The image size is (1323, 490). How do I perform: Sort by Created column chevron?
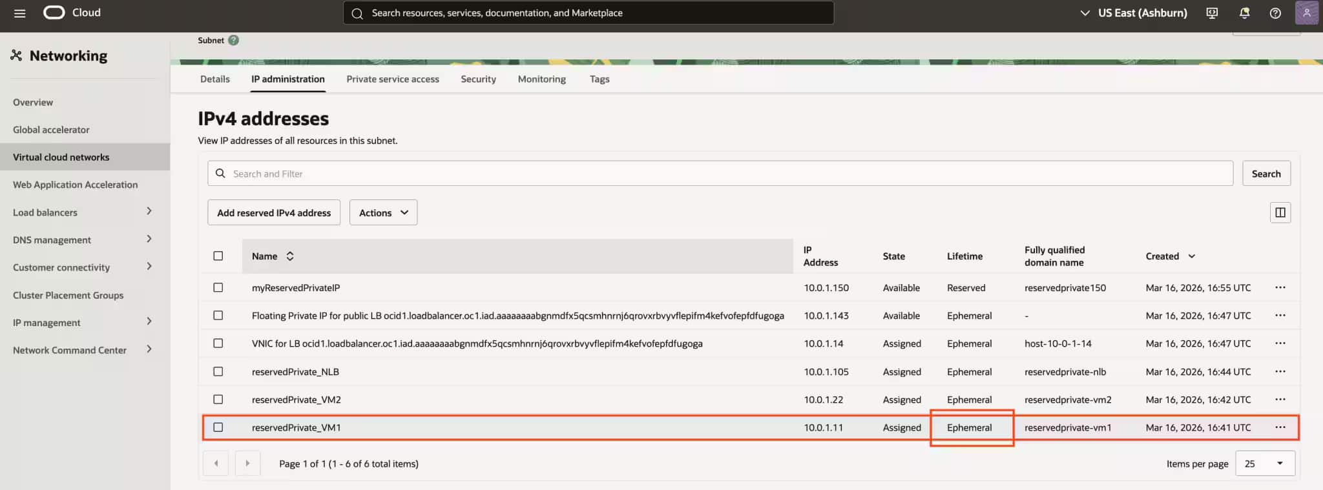click(x=1191, y=256)
